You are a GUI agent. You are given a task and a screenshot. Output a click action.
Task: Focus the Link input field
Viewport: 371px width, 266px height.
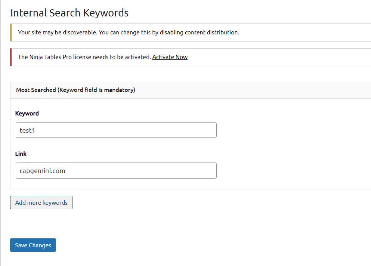click(x=116, y=170)
